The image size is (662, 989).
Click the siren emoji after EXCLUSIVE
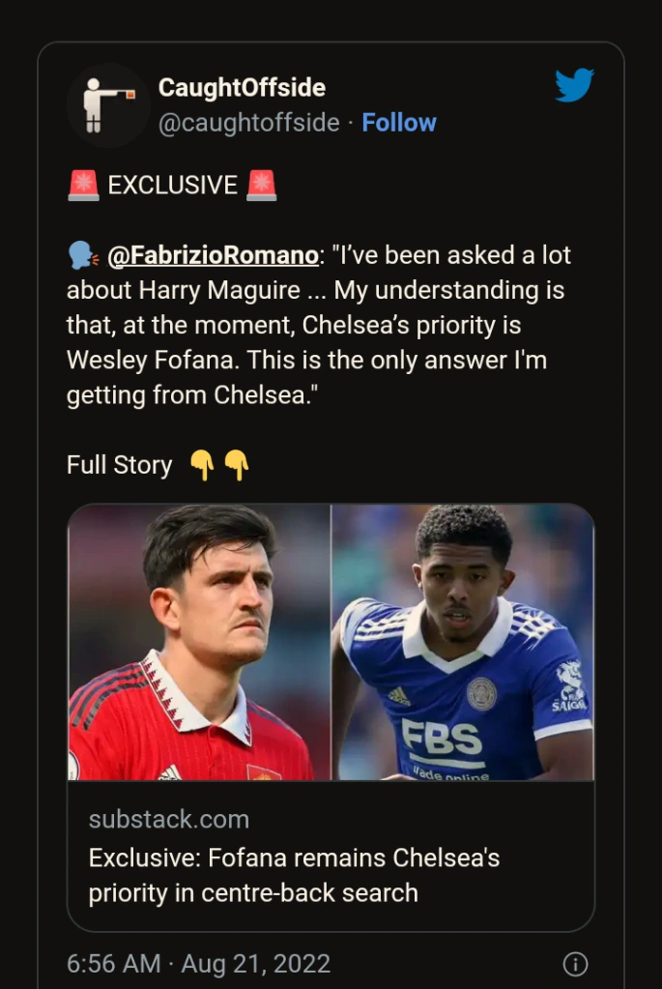tap(261, 185)
